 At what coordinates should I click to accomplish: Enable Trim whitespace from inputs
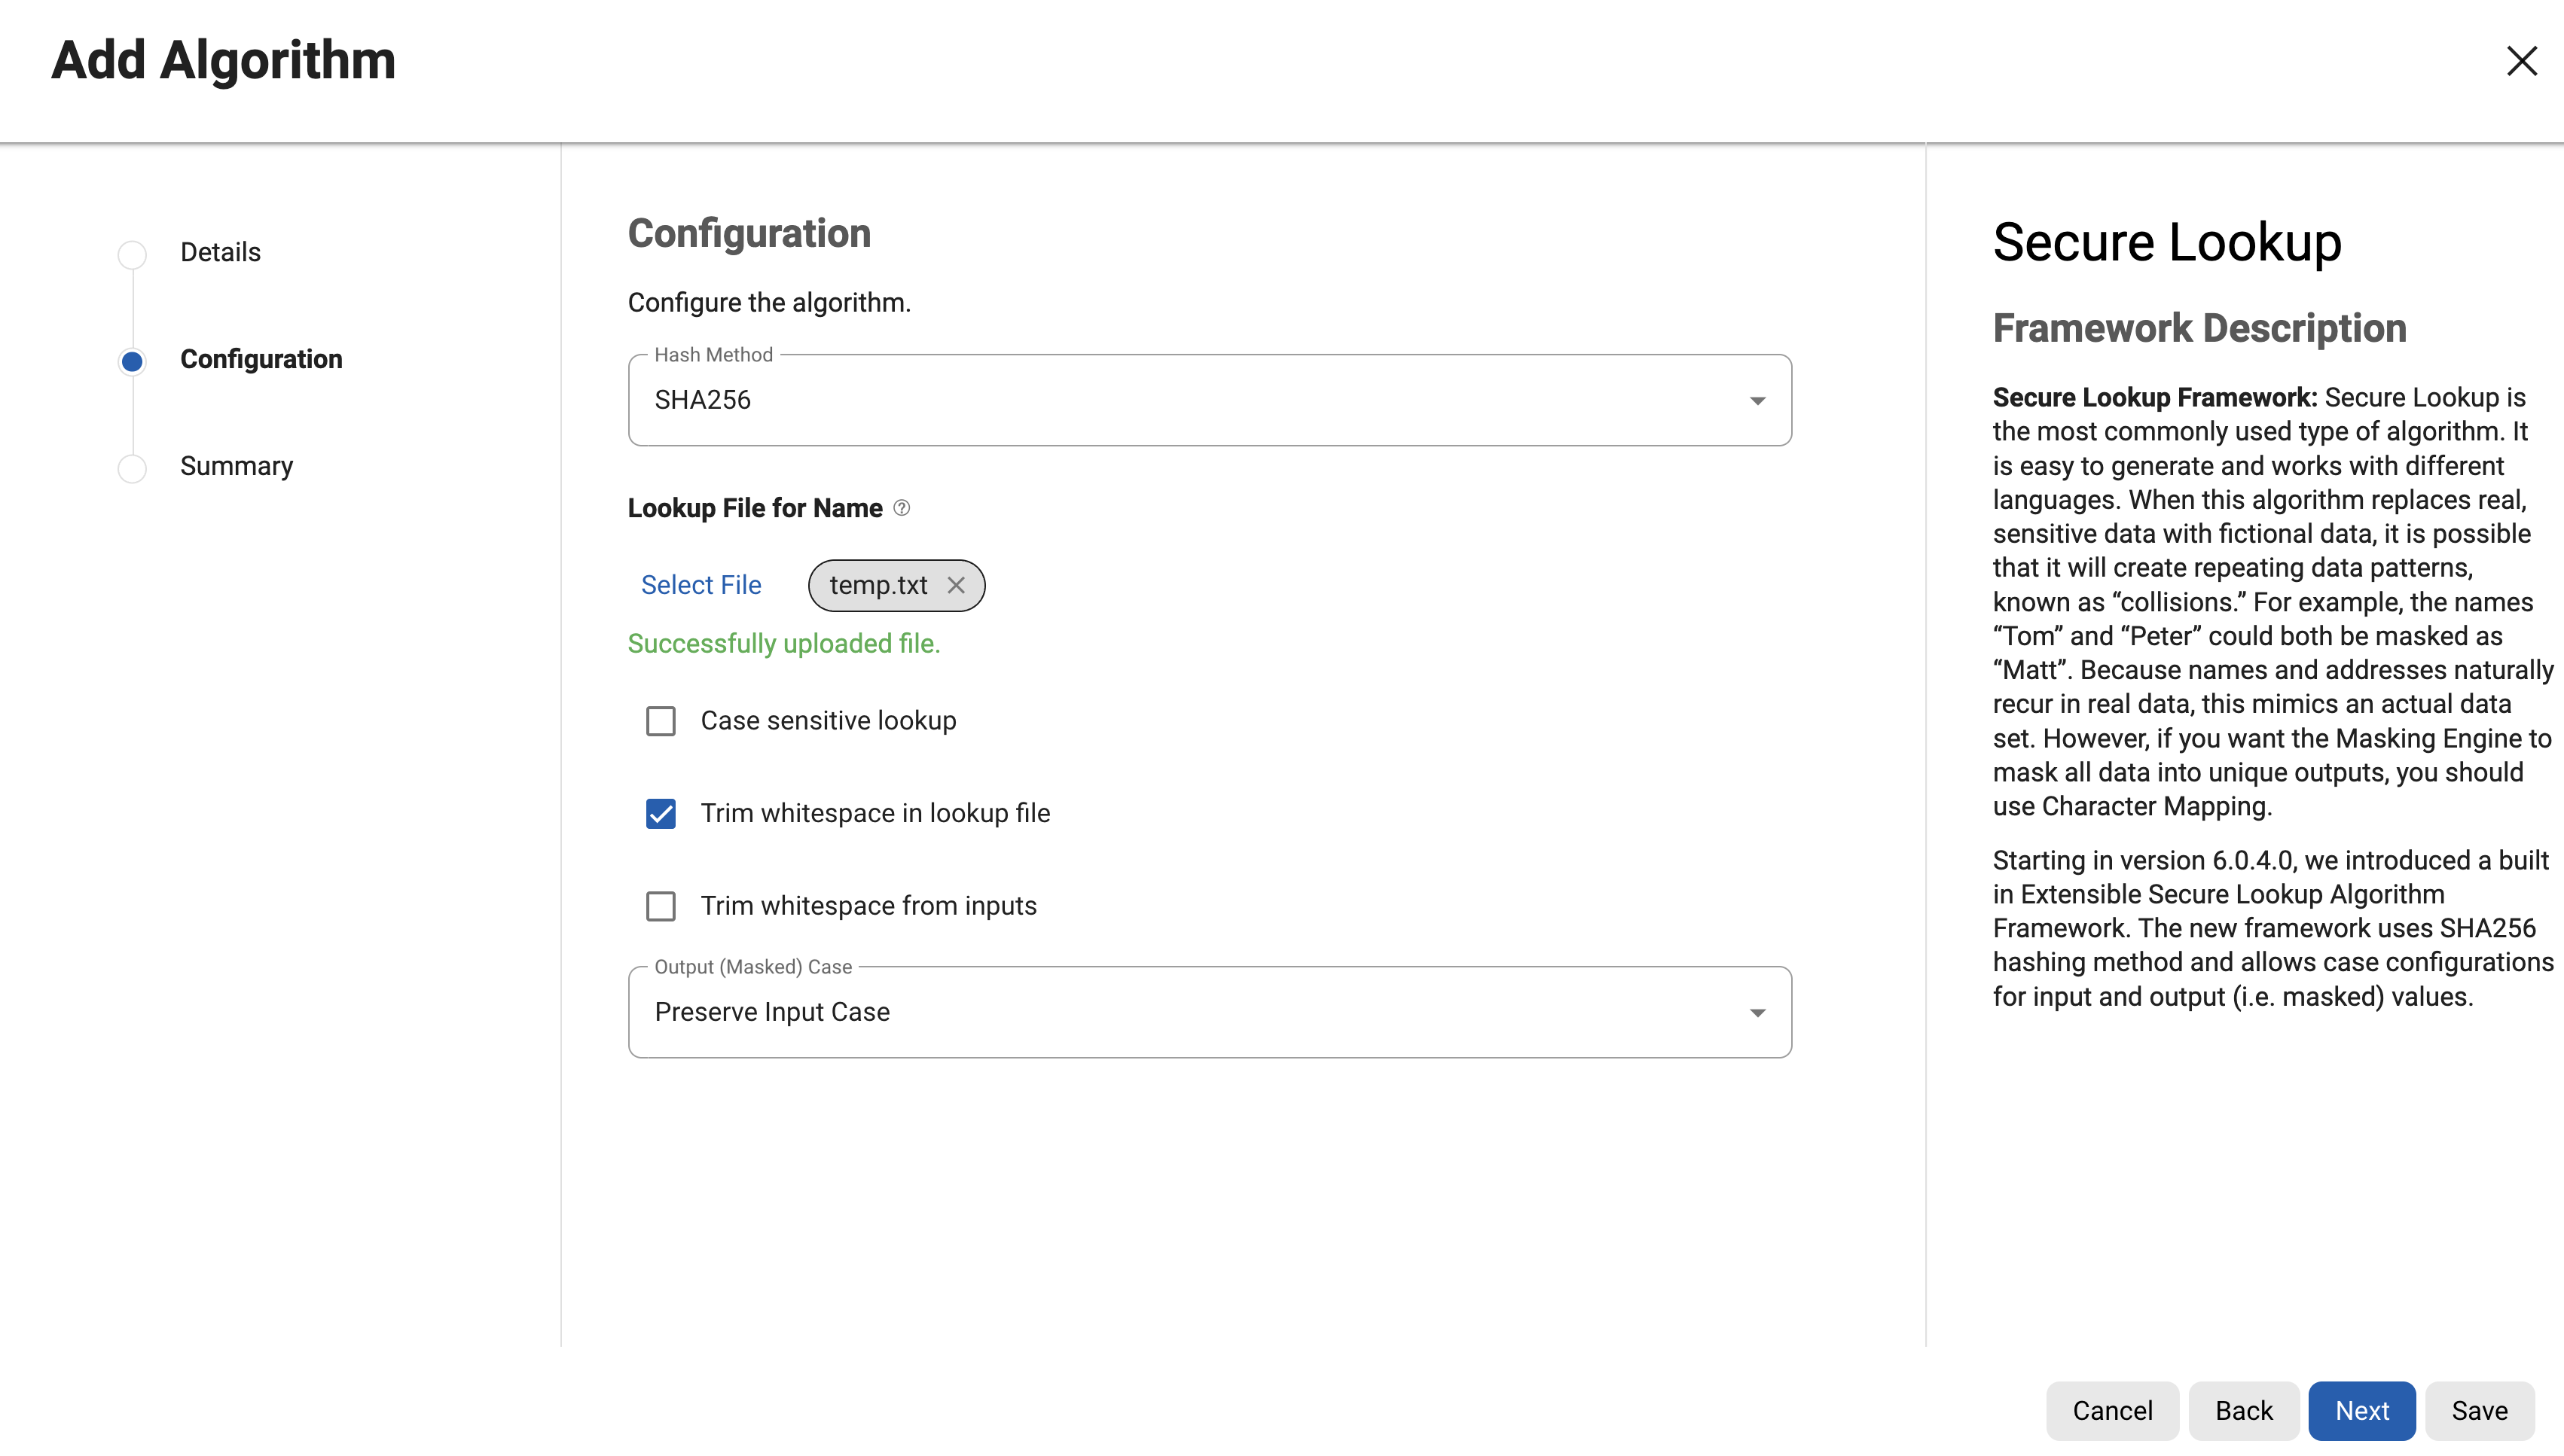tap(661, 906)
